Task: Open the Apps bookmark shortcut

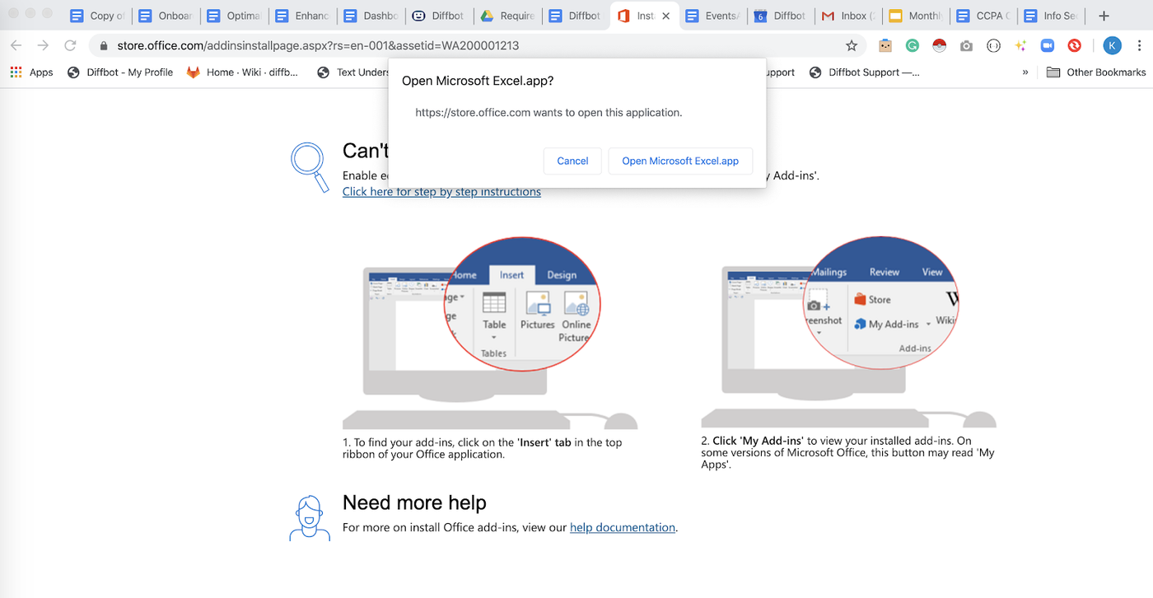Action: 31,72
